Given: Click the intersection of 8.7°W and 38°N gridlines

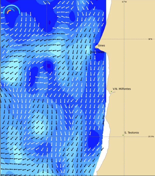Looking at the screenshot, I should pyautogui.click(x=124, y=39).
